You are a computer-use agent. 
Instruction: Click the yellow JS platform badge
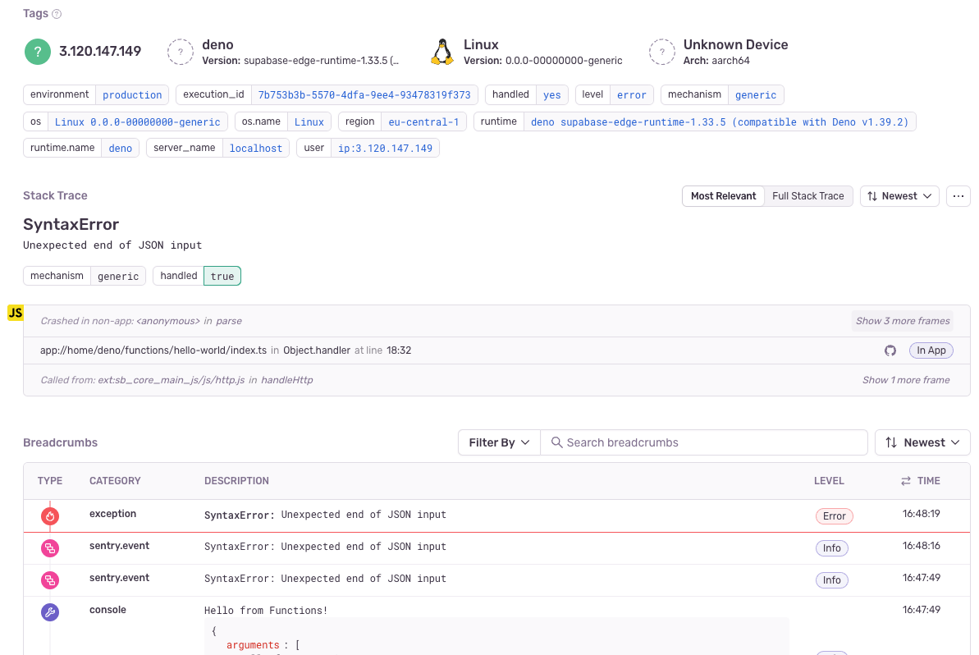(x=15, y=313)
